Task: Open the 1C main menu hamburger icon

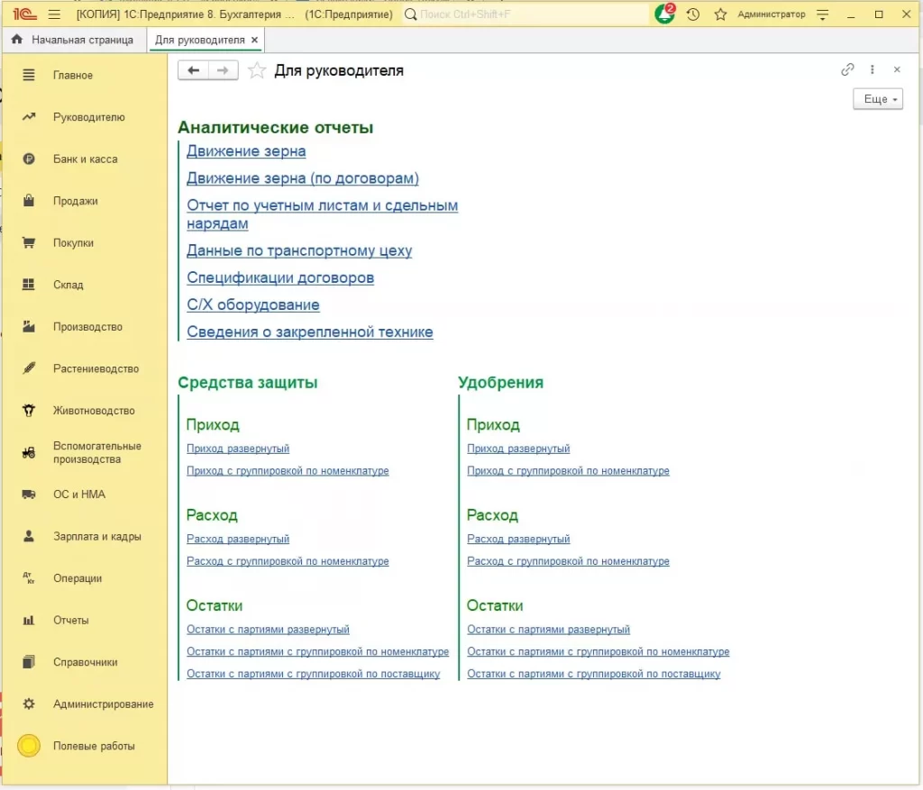Action: coord(54,14)
